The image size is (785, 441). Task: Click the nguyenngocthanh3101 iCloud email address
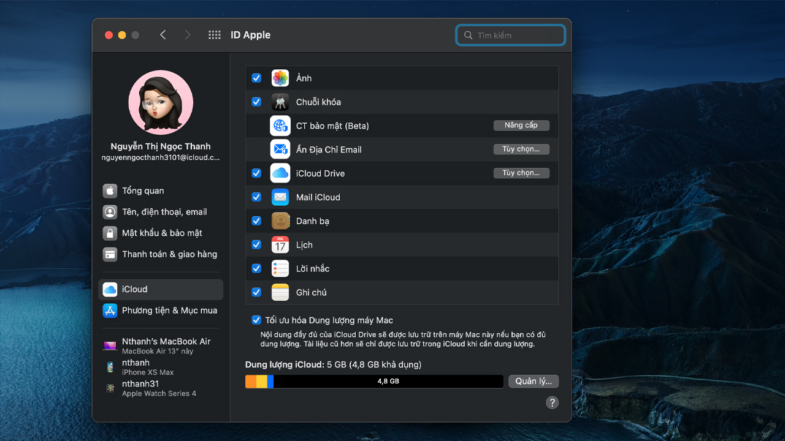161,157
